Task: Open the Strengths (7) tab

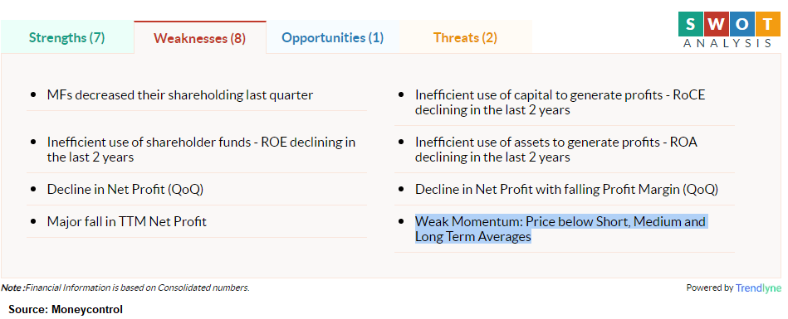Action: (x=66, y=37)
